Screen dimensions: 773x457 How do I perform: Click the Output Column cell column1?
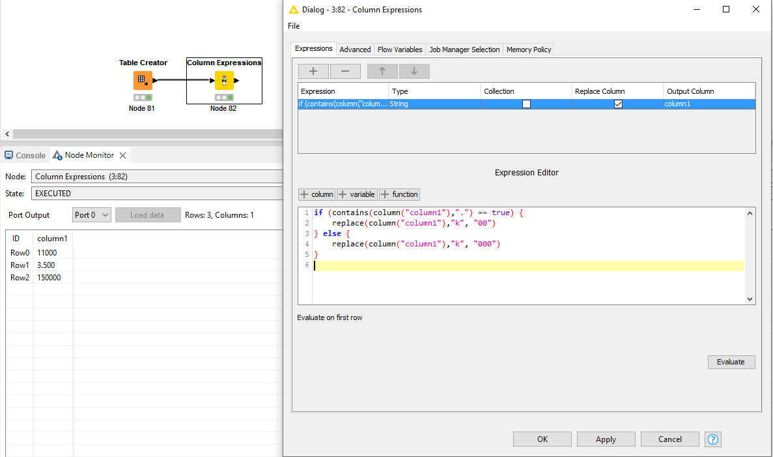[709, 104]
